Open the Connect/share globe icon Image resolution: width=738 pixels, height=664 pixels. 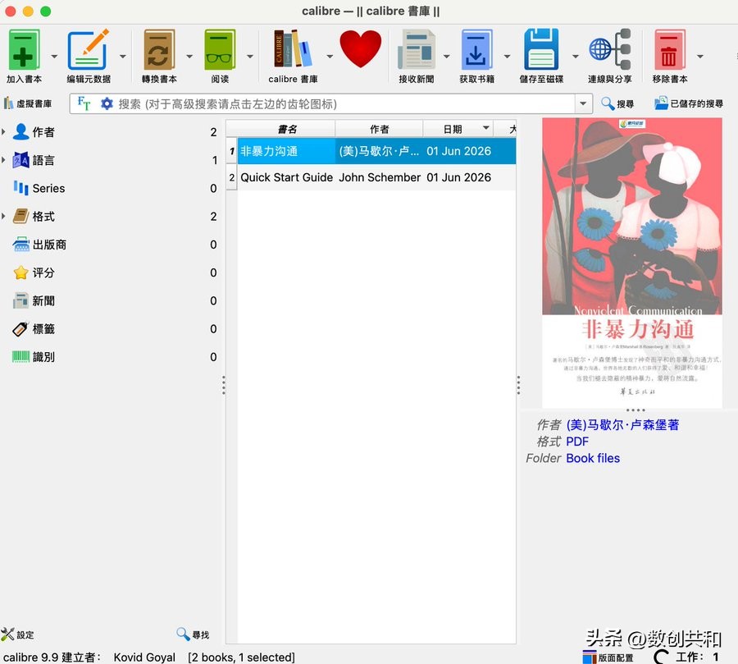pyautogui.click(x=609, y=50)
